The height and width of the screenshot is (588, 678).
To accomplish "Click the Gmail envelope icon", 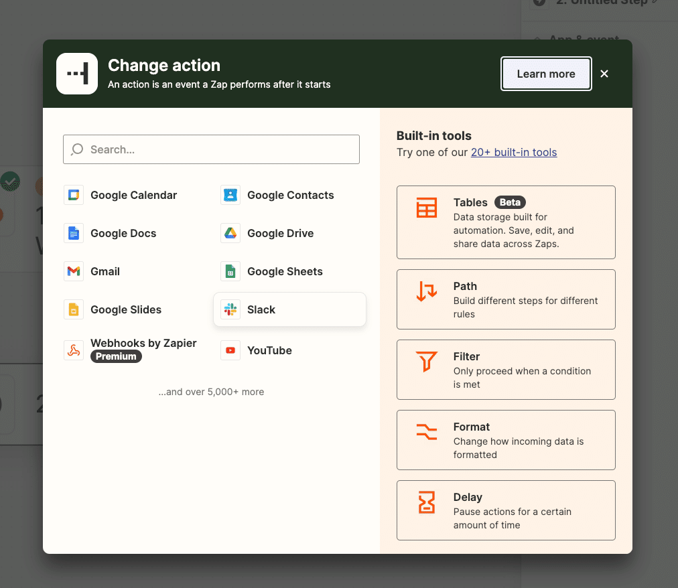I will pos(74,271).
